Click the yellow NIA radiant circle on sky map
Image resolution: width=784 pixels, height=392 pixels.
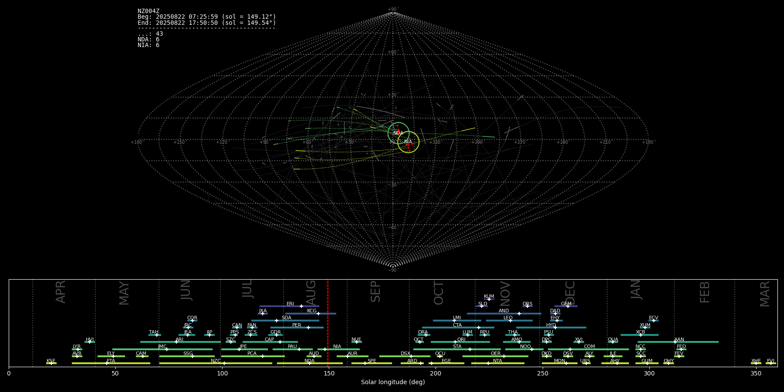[408, 142]
